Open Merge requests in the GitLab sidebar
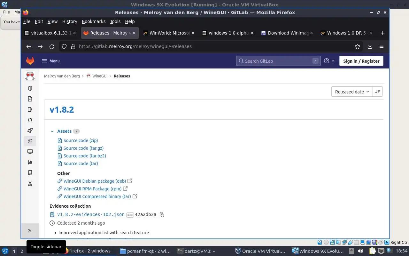 (30, 120)
